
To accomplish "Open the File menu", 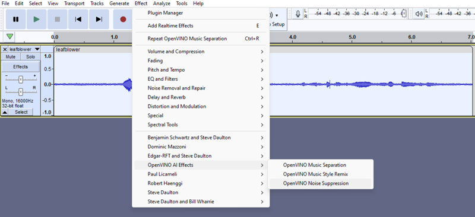I will [x=5, y=4].
